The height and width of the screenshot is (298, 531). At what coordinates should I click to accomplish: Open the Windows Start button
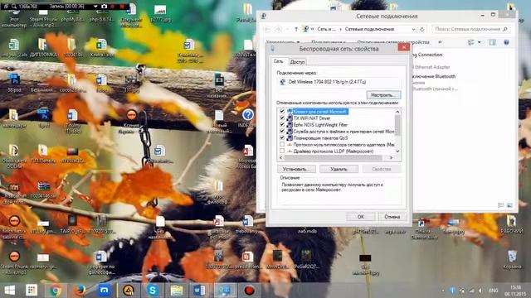[x=9, y=290]
